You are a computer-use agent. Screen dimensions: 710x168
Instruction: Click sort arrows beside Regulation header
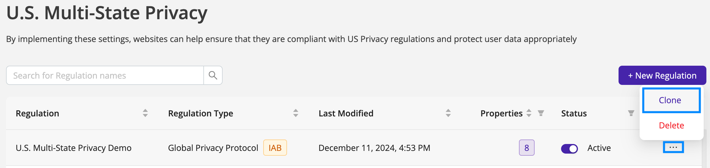tap(145, 113)
